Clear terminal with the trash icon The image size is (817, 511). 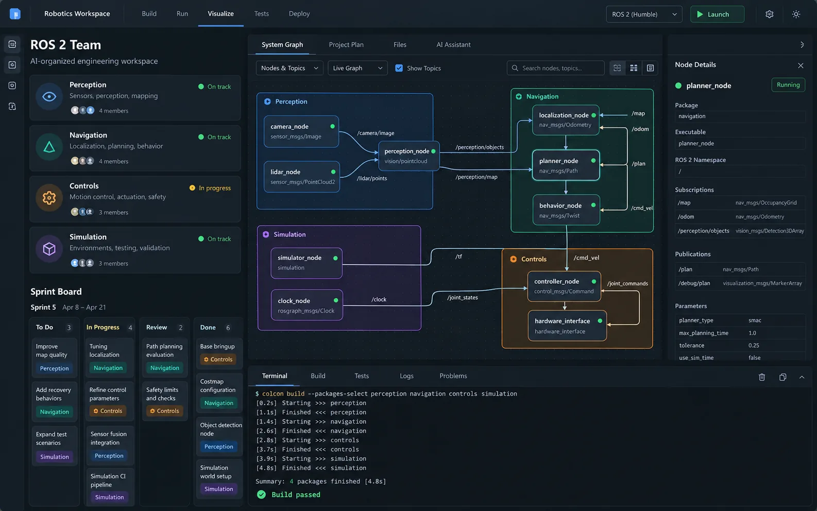pyautogui.click(x=762, y=377)
